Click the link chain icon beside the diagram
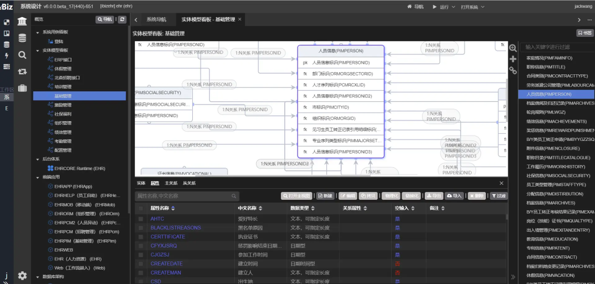 click(513, 70)
